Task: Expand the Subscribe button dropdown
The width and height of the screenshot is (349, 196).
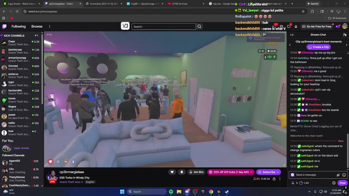Action: (x=278, y=172)
